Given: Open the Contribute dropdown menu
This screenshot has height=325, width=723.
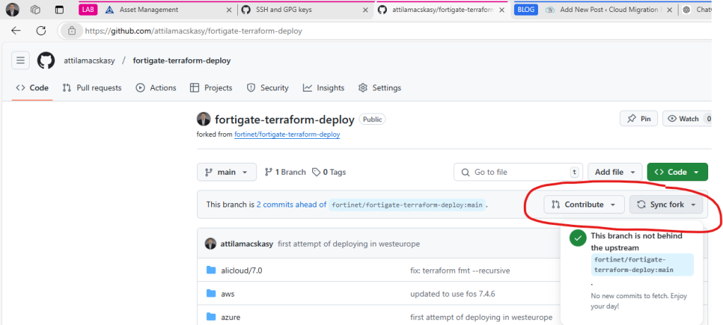Looking at the screenshot, I should (x=583, y=204).
